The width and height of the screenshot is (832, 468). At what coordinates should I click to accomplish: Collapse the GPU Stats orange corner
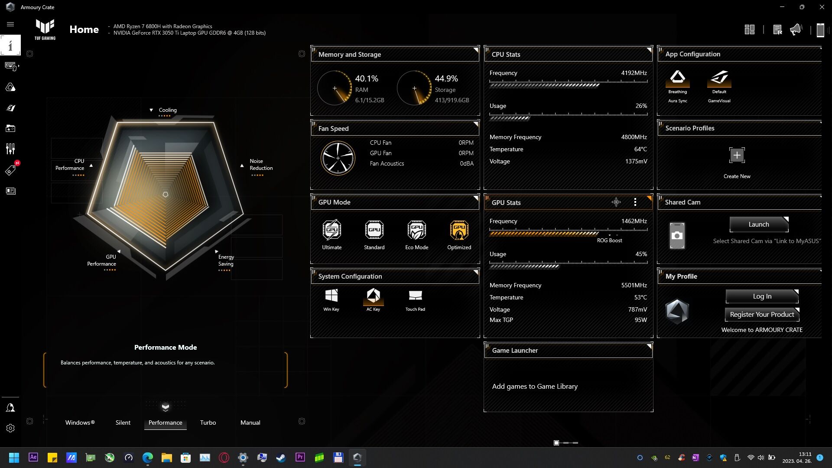649,198
